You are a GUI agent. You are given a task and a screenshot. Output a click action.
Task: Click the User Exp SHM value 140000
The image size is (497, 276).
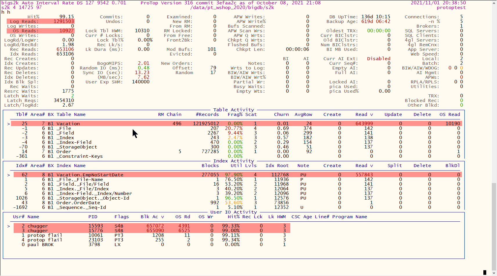141,82
